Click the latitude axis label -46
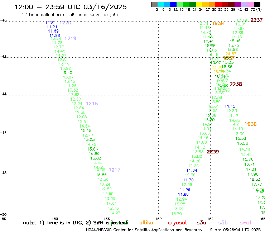Image resolution: width=265 pixels, height=233 pixels. coord(3,133)
